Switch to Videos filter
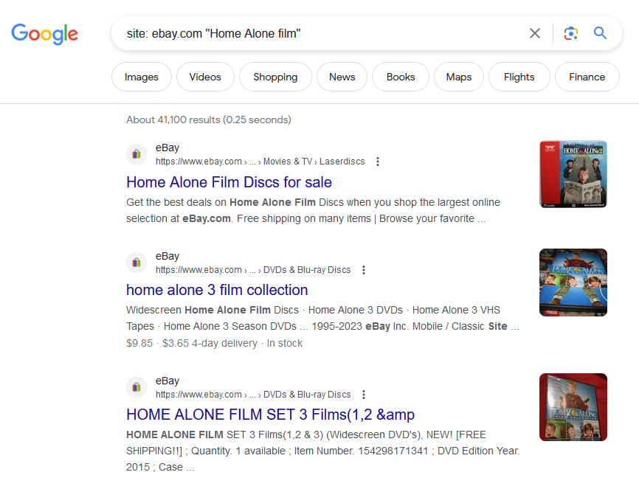 point(205,77)
